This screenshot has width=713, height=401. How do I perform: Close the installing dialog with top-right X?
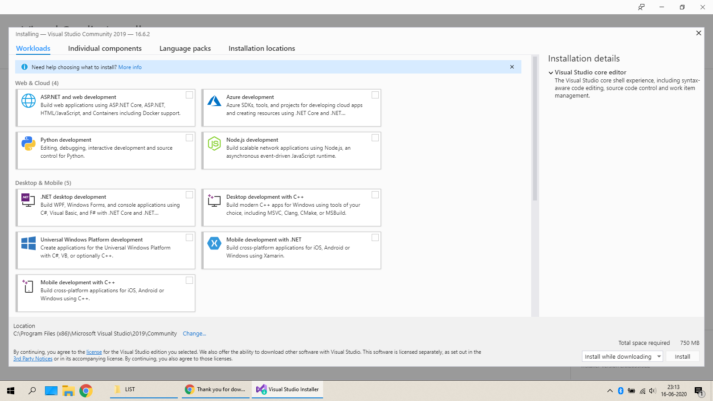click(699, 33)
